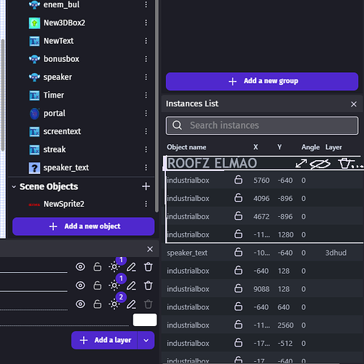This screenshot has width=364, height=364.
Task: Focus the Search instances field
Action: (262, 125)
